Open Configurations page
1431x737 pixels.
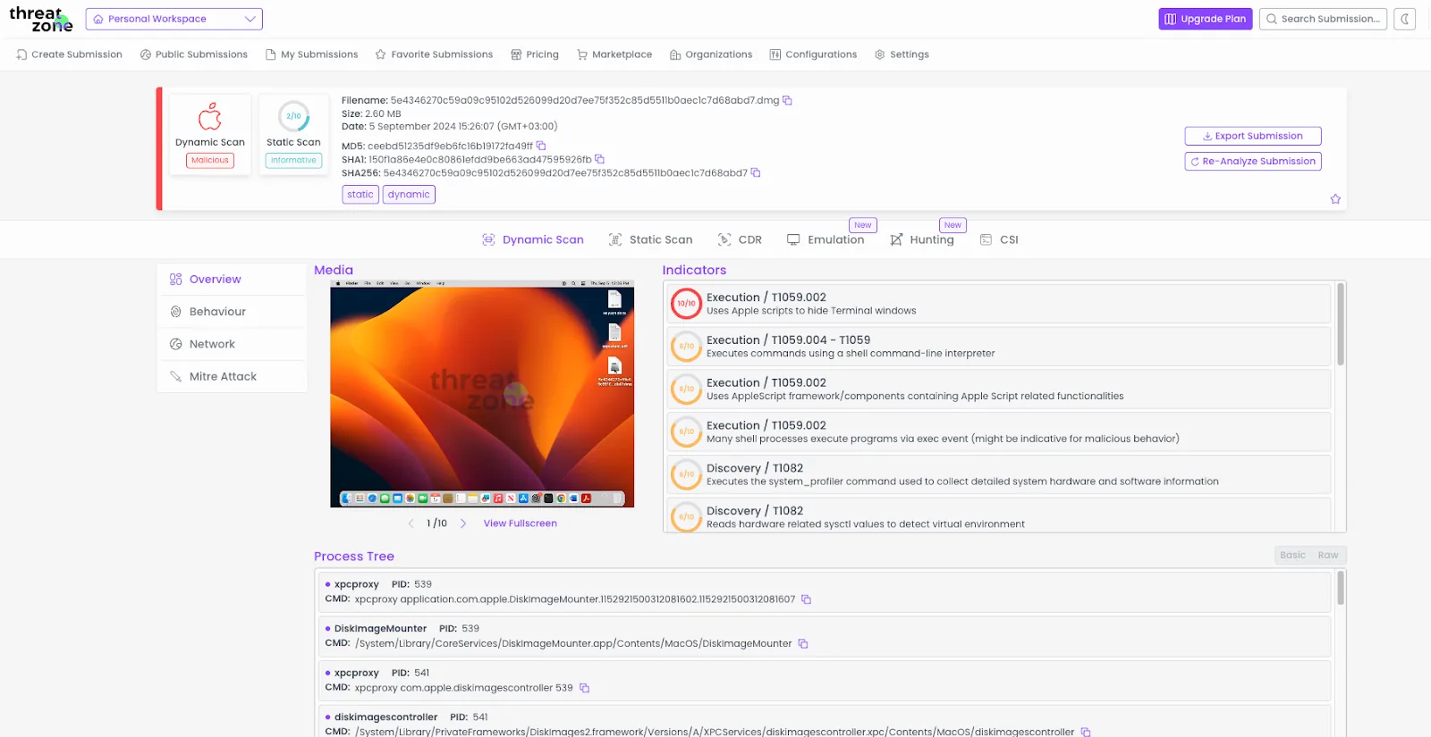point(813,54)
